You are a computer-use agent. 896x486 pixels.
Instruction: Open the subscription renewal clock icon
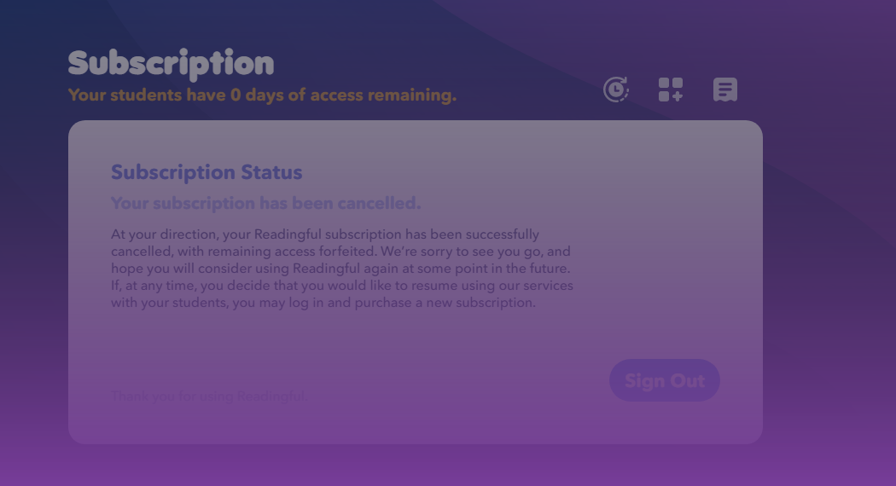pos(616,90)
